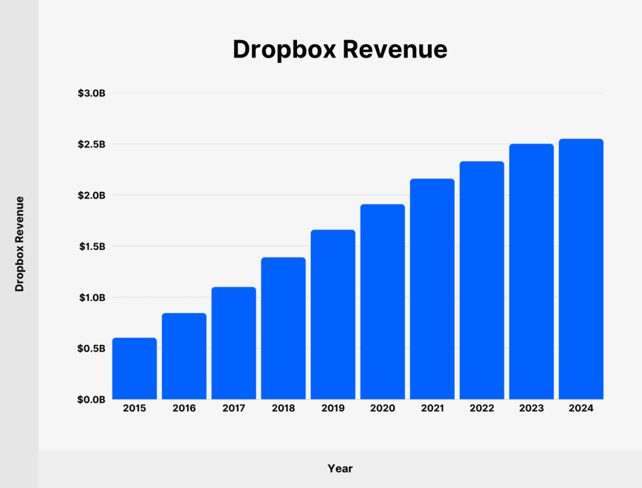
Task: Select the 2021 revenue bar
Action: (433, 287)
